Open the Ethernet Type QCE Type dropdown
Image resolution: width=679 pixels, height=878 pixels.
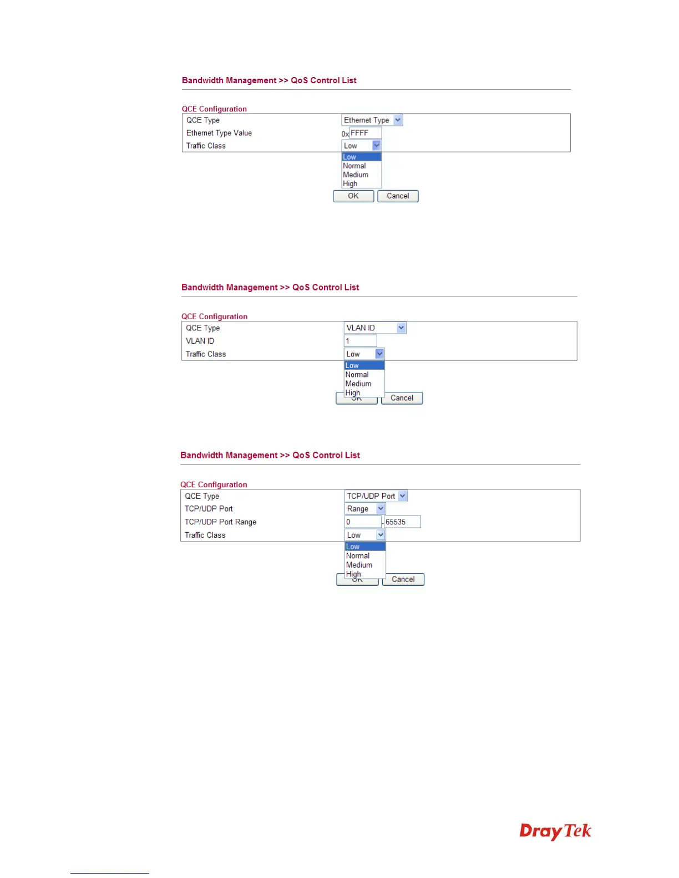click(372, 120)
